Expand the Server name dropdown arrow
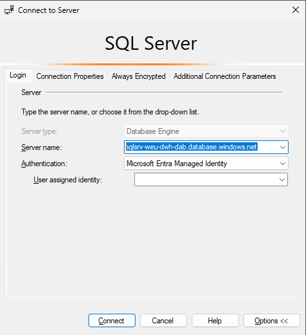306x335 pixels. pos(282,147)
